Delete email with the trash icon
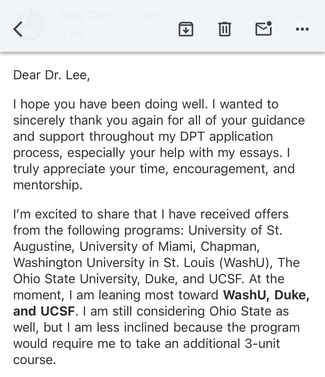325x377 pixels. 224,29
